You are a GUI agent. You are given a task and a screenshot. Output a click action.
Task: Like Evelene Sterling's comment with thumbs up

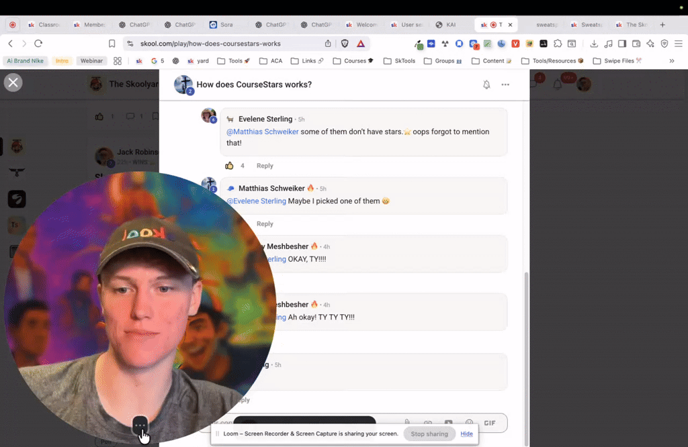tap(229, 166)
